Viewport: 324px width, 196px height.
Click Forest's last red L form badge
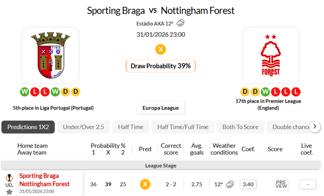tap(295, 92)
